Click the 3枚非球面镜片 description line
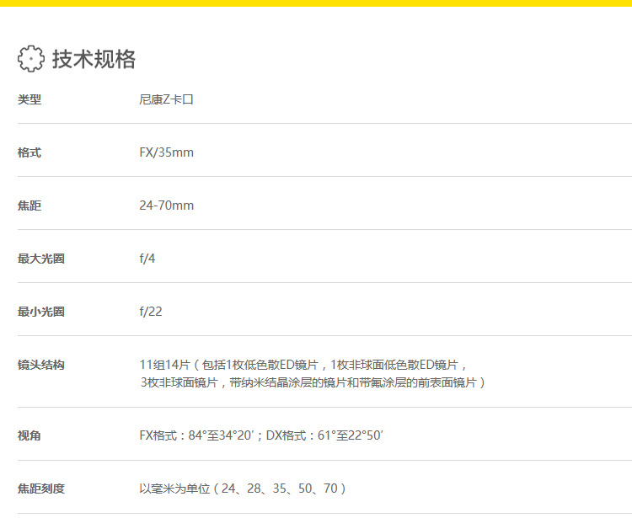The image size is (632, 518). (313, 382)
